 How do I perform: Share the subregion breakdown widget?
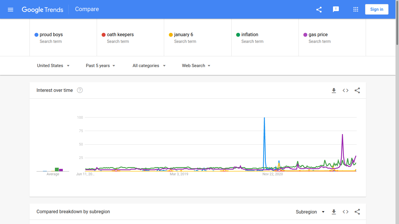click(x=357, y=212)
